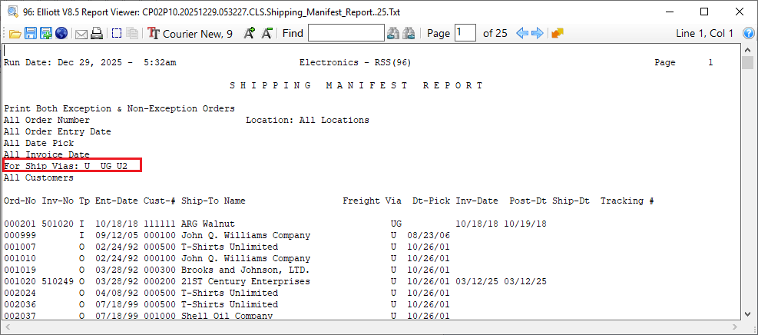The width and height of the screenshot is (758, 335).
Task: Click the second binoculars find-next icon
Action: tap(409, 33)
